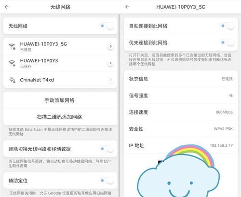The width and height of the screenshot is (241, 197).
Task: Tap the smiling cloud rainbow sticker
Action: 178,171
